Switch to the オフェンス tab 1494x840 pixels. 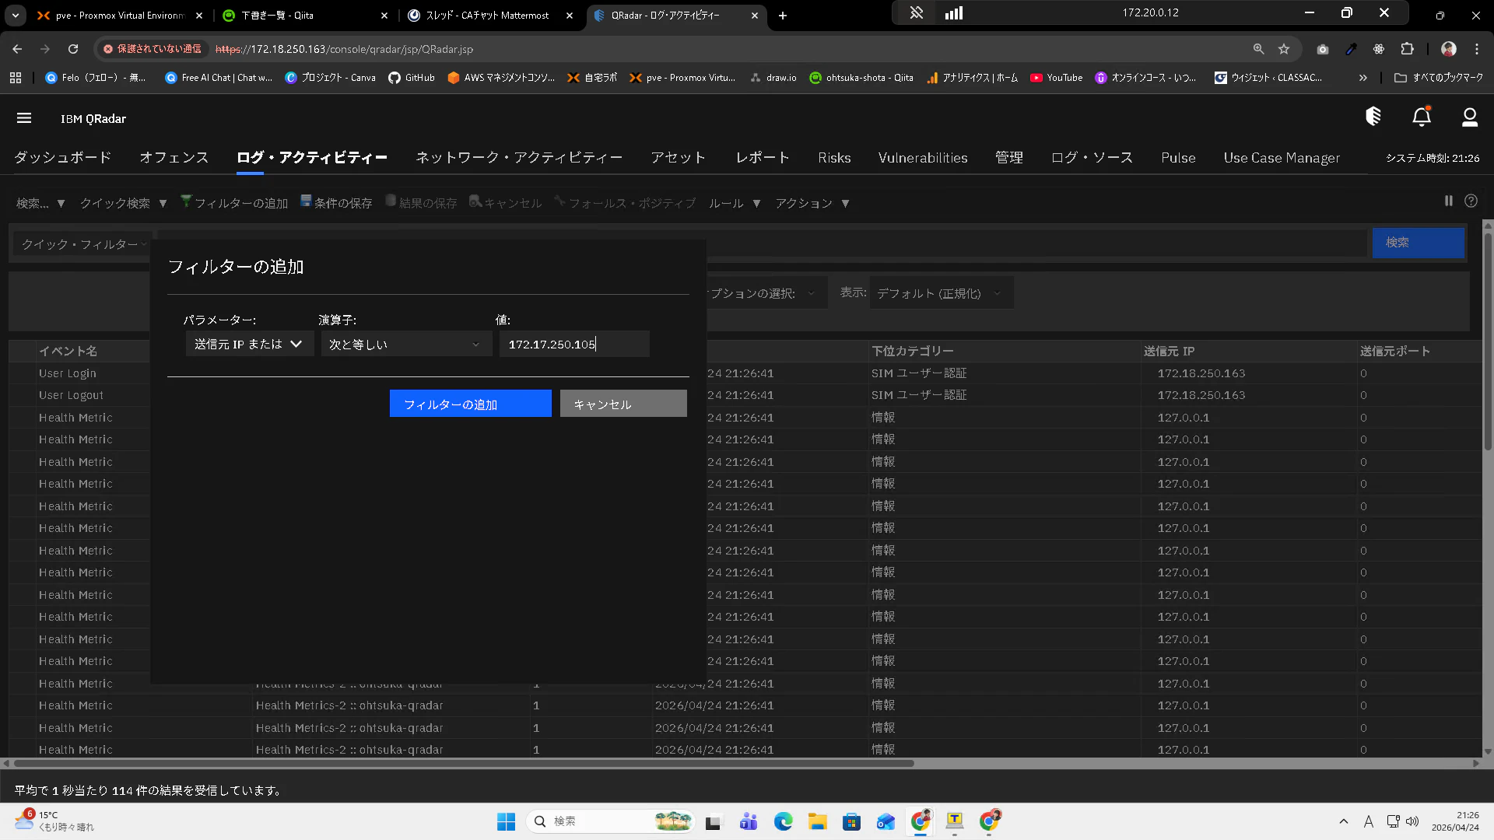click(x=174, y=157)
